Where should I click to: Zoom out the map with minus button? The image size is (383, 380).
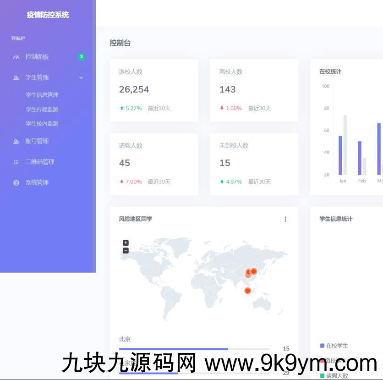point(126,251)
